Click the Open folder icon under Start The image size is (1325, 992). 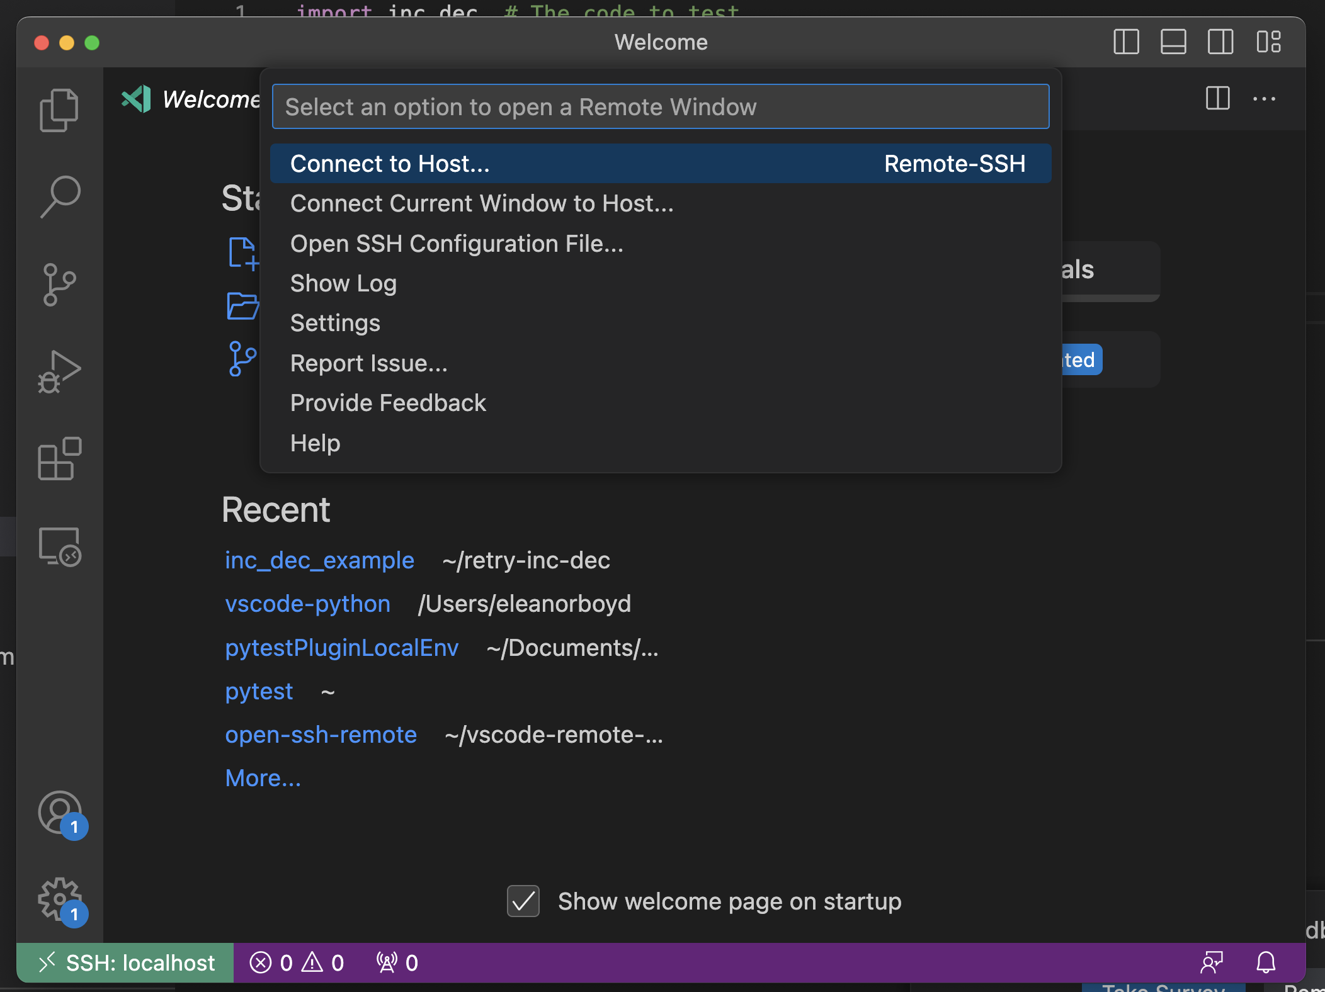(x=242, y=306)
